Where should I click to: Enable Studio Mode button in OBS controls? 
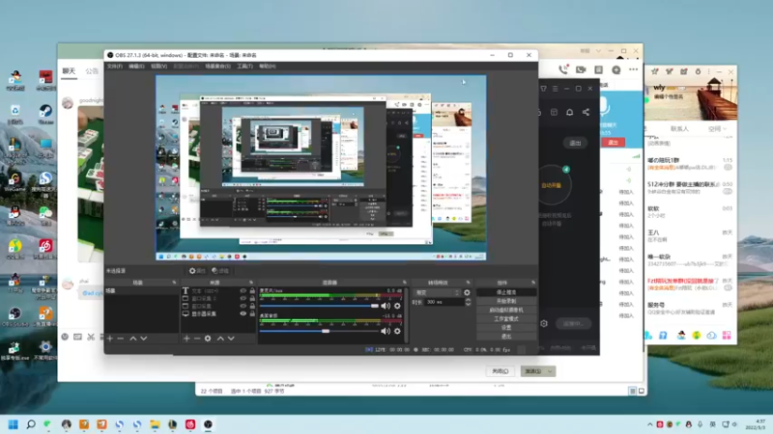[506, 319]
